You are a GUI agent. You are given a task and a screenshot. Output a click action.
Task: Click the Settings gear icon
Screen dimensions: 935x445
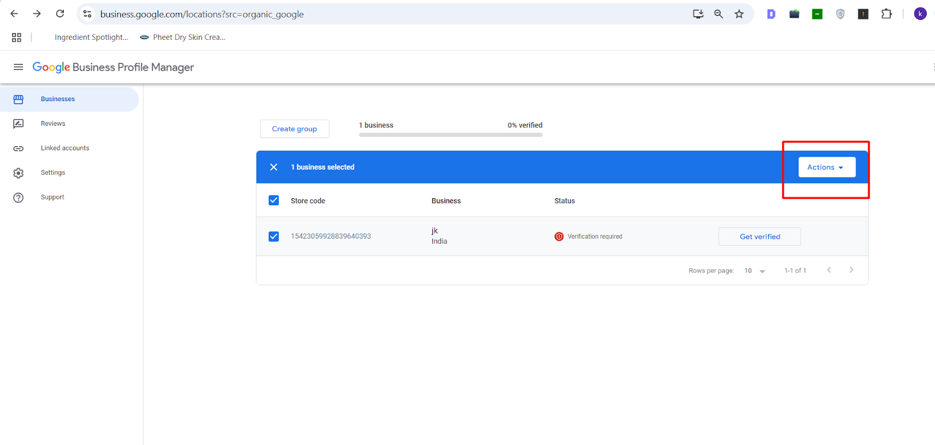pos(18,173)
